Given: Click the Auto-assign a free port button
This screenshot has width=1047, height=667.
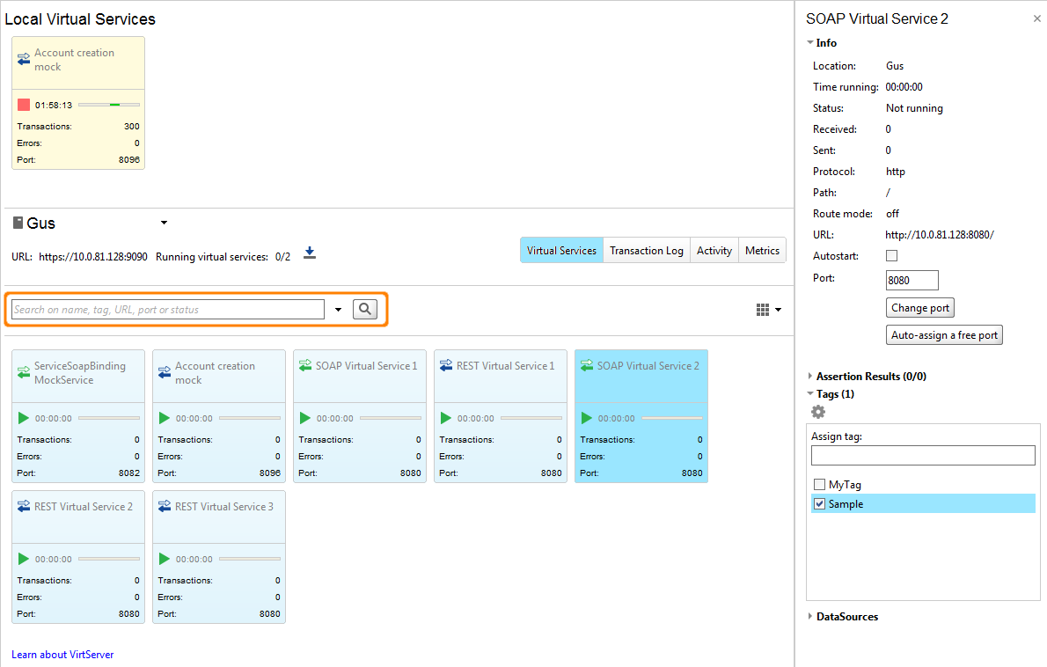Looking at the screenshot, I should [943, 334].
